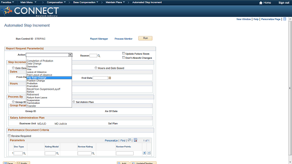292x164 pixels.
Task: Expand the Main Menu dropdown
Action: (x=28, y=2)
